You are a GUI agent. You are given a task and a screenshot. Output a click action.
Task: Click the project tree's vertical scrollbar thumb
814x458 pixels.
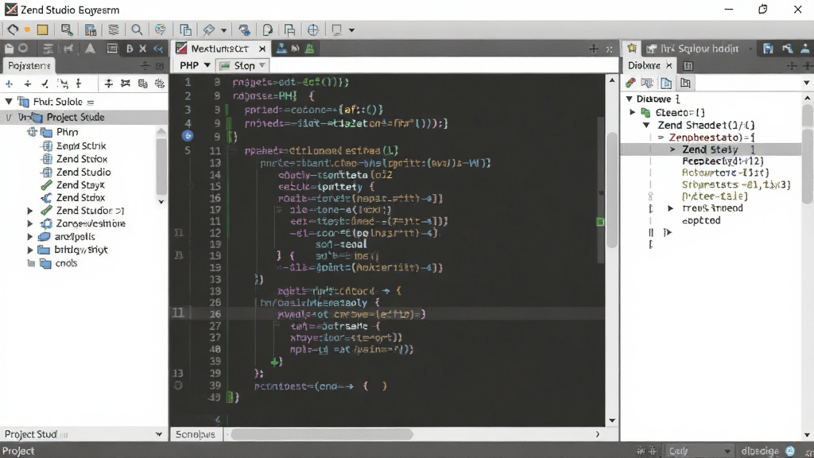coord(161,166)
